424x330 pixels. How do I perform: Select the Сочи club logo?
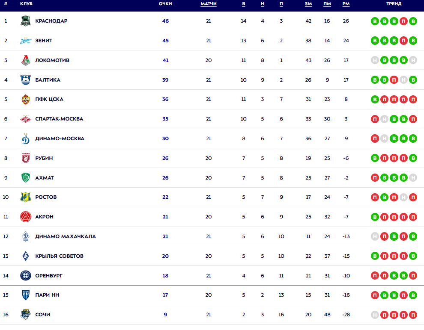tap(26, 315)
